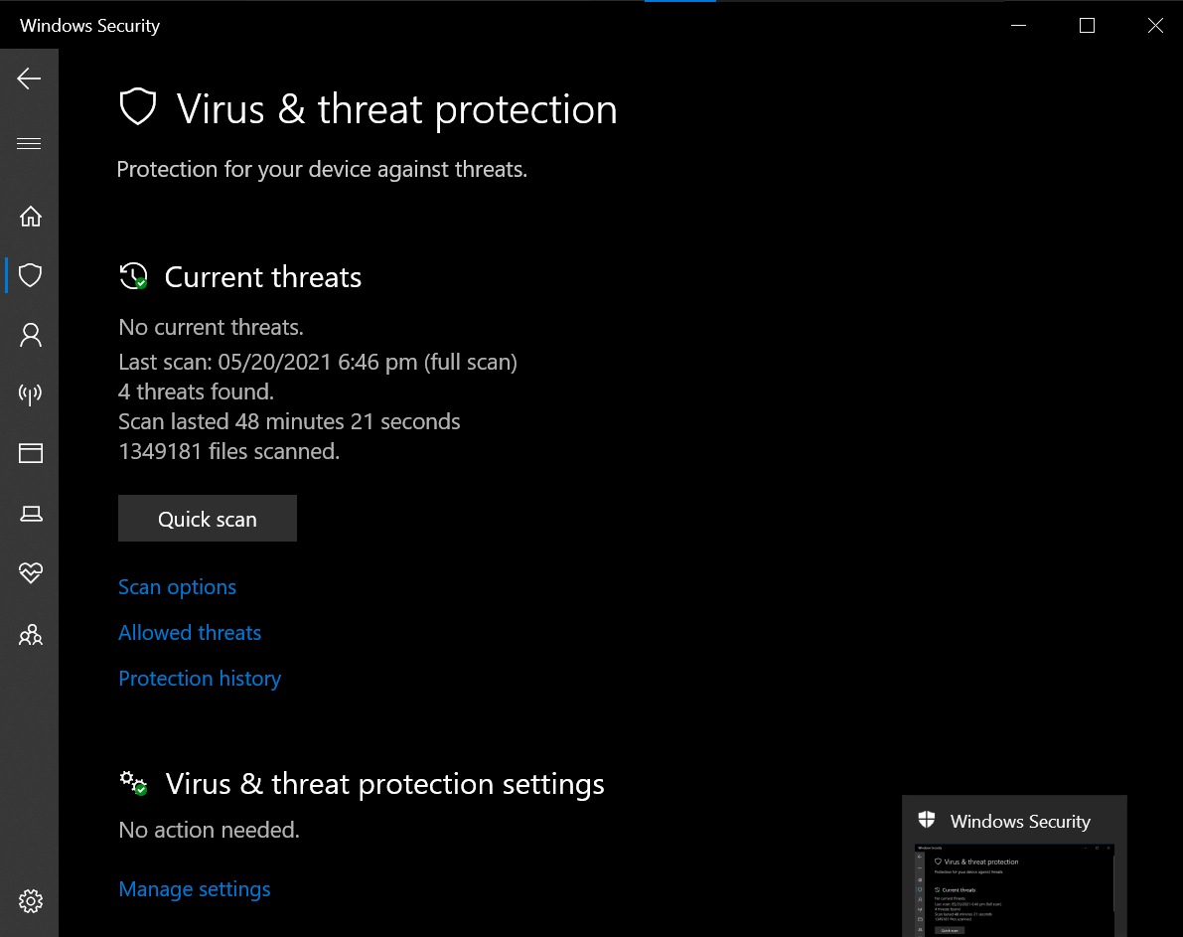This screenshot has width=1183, height=937.
Task: Open Settings gear in sidebar
Action: 30,901
